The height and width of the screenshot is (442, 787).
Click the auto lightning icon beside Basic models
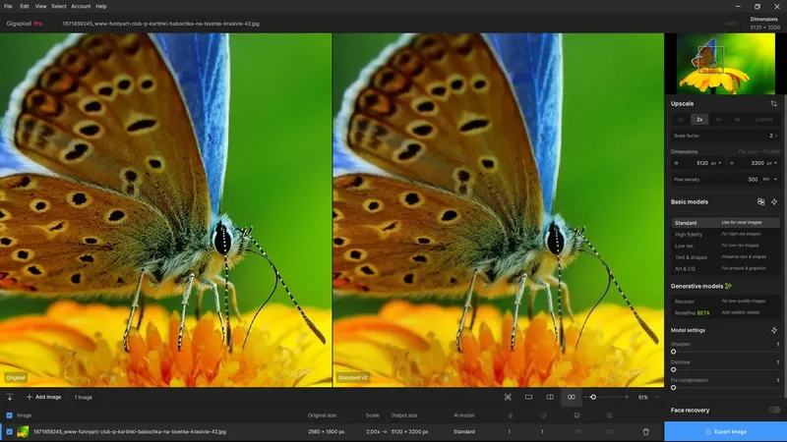pyautogui.click(x=774, y=202)
